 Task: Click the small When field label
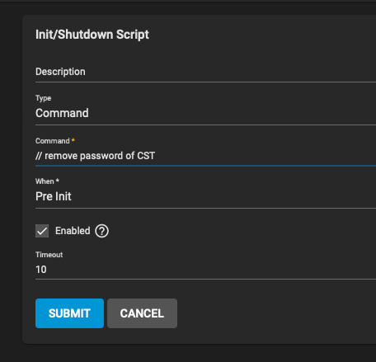(45, 181)
